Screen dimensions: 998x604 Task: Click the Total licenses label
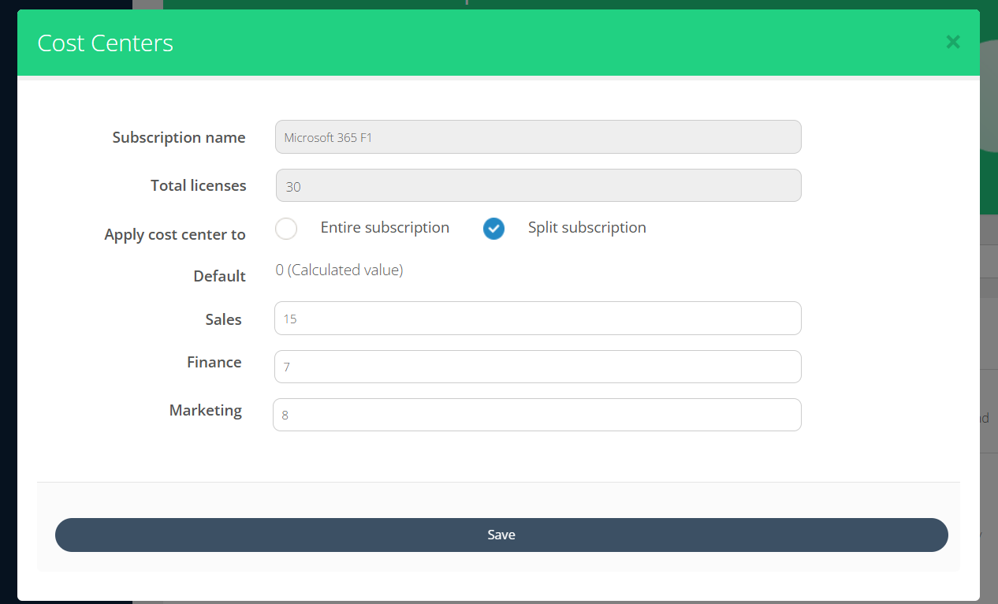click(x=198, y=186)
